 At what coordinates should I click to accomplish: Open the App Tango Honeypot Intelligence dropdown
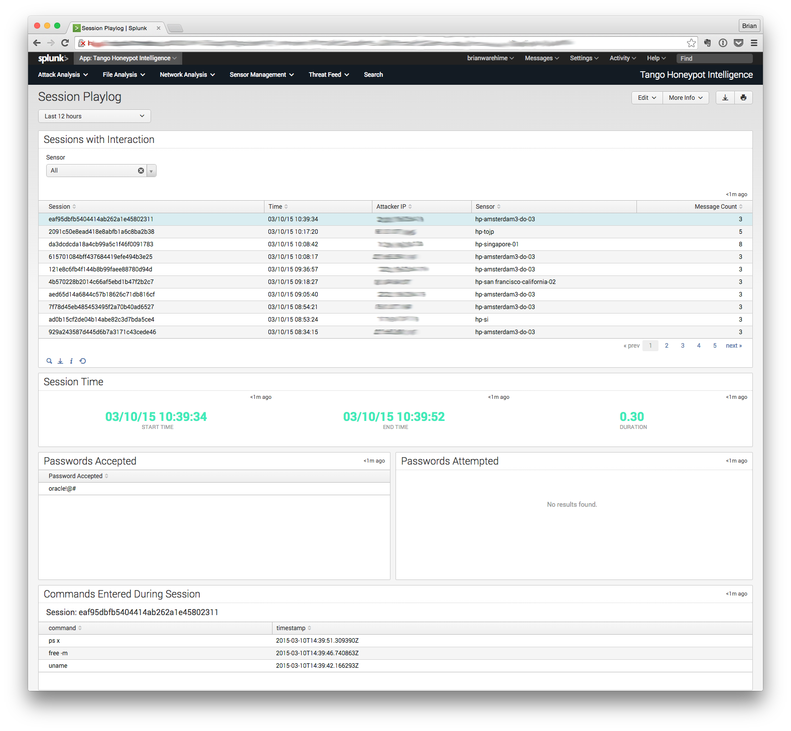point(128,58)
